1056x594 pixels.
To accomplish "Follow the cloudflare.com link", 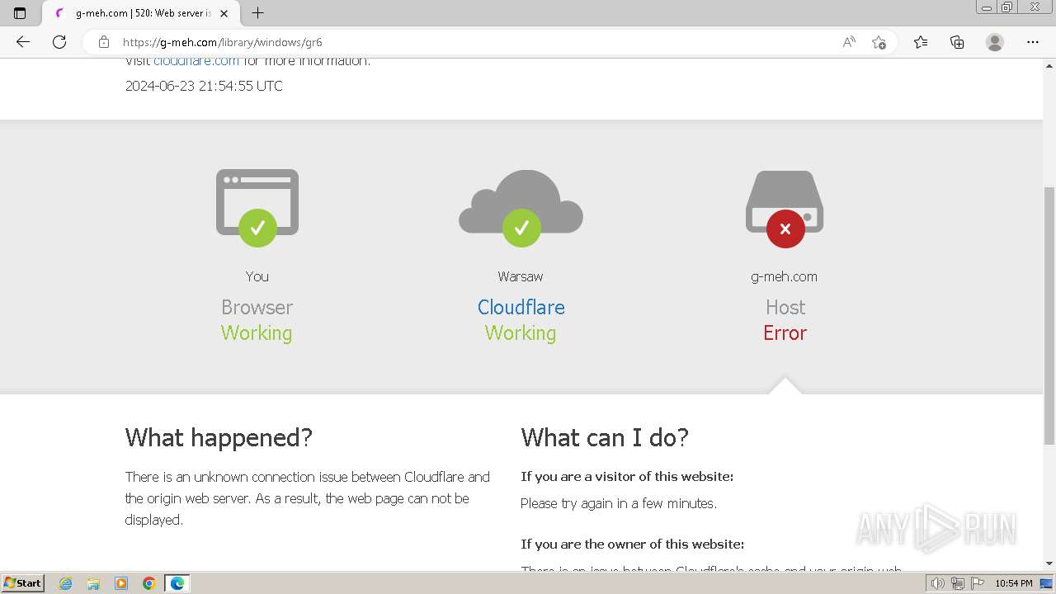I will pyautogui.click(x=196, y=61).
